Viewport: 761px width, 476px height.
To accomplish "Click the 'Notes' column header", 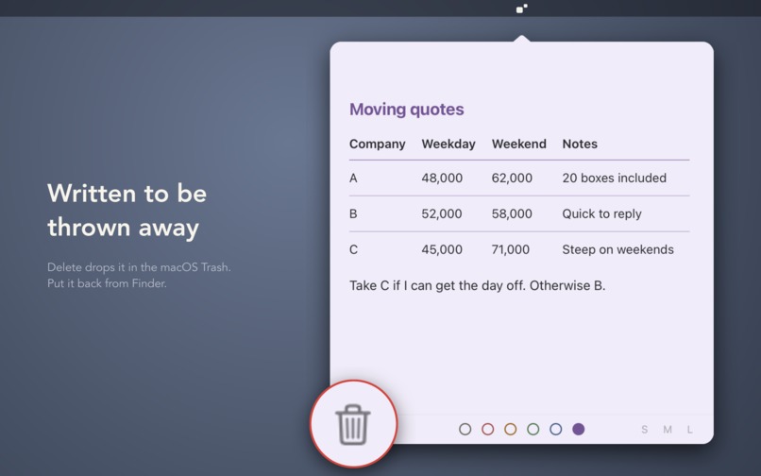I will click(x=580, y=144).
